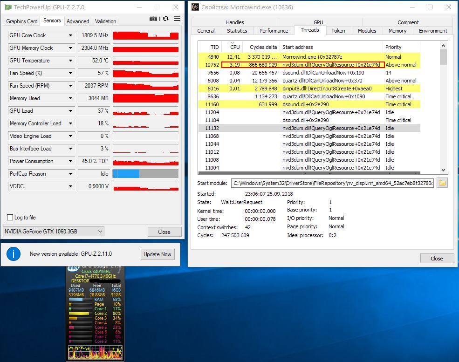Image resolution: width=459 pixels, height=362 pixels.
Task: Open the Fan Speed (%) sensor dropdown
Action: (x=70, y=73)
